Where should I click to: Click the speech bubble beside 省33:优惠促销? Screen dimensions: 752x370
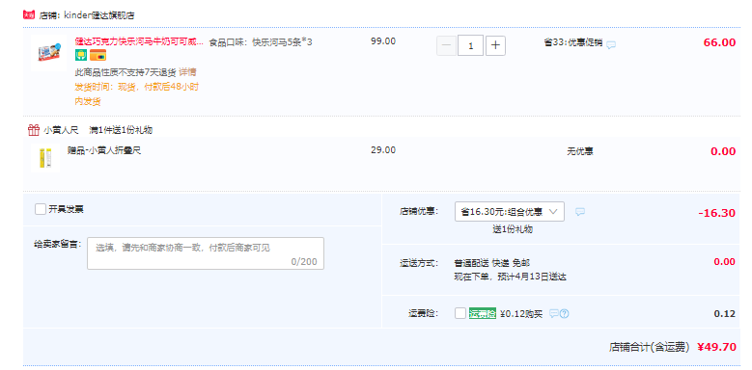[611, 45]
